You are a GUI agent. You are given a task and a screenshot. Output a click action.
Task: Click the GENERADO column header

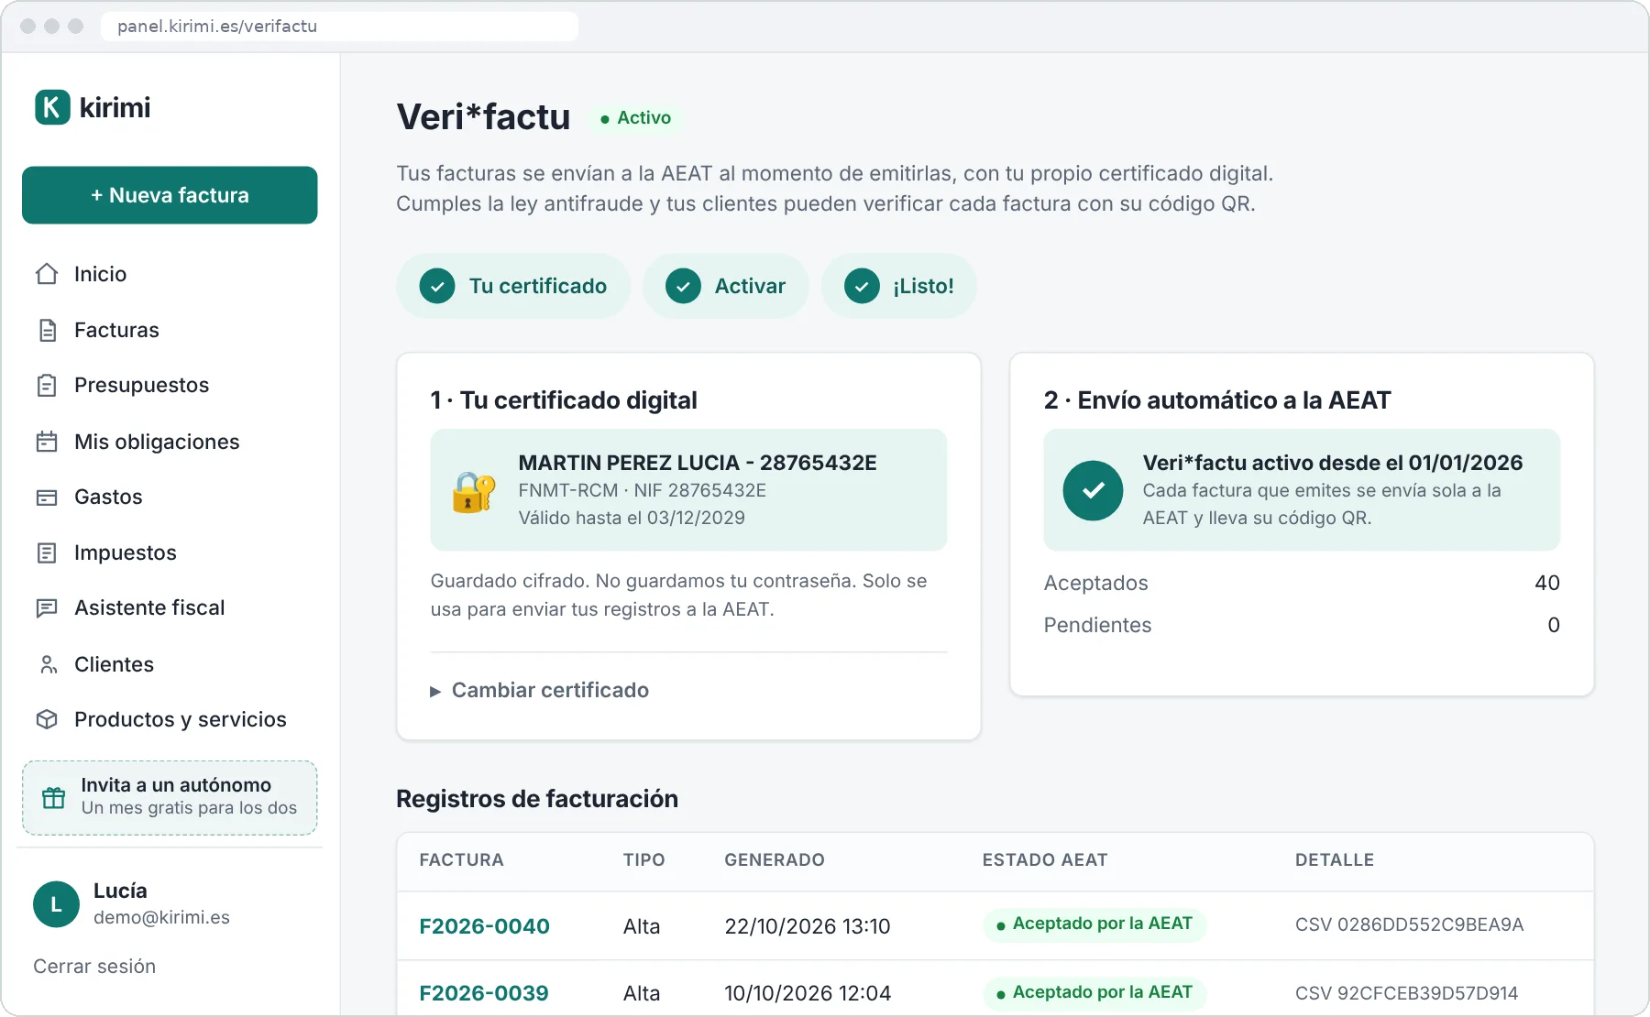(775, 860)
